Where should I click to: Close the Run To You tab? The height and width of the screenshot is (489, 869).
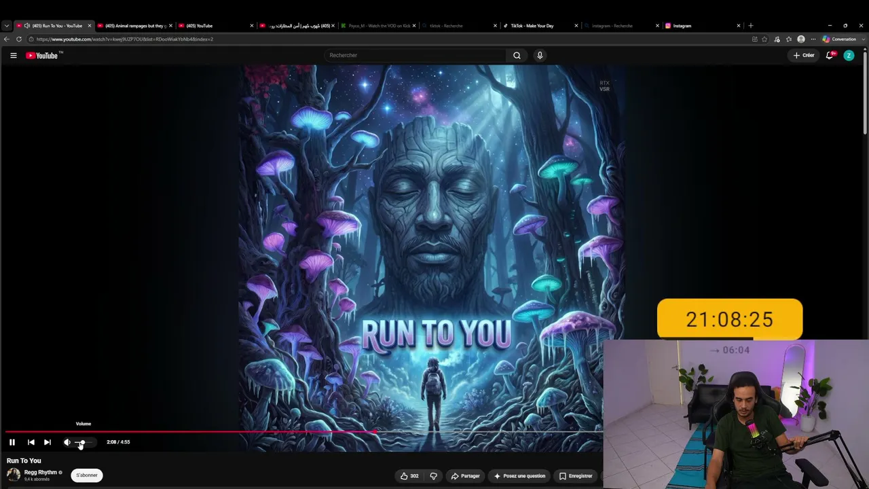[89, 26]
